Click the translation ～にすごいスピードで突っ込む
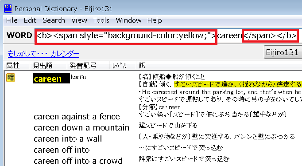The image size is (302, 166). [x=181, y=148]
